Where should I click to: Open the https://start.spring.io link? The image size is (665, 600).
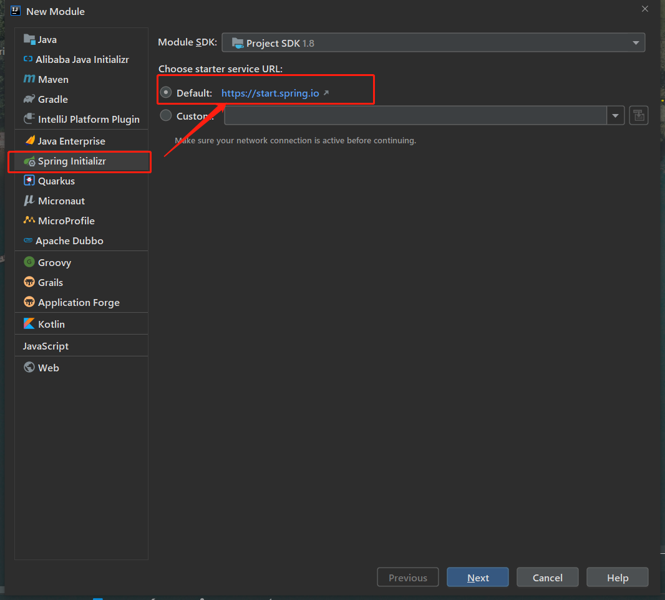(270, 93)
